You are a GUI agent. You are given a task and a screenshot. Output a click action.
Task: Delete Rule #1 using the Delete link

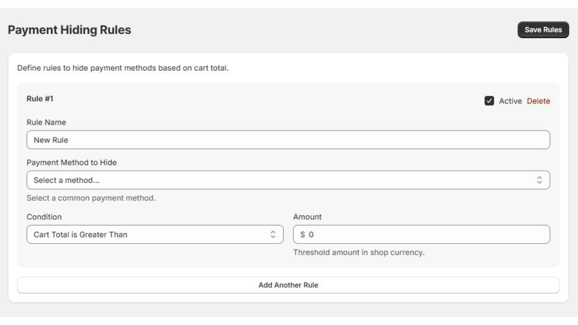(538, 101)
